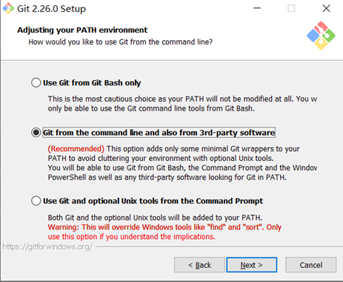The height and width of the screenshot is (282, 343).
Task: Click the 'How would you like to use Git' subtitle
Action: tap(121, 42)
